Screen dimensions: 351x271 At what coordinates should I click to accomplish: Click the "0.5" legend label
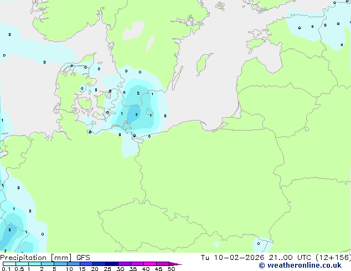pos(19,269)
